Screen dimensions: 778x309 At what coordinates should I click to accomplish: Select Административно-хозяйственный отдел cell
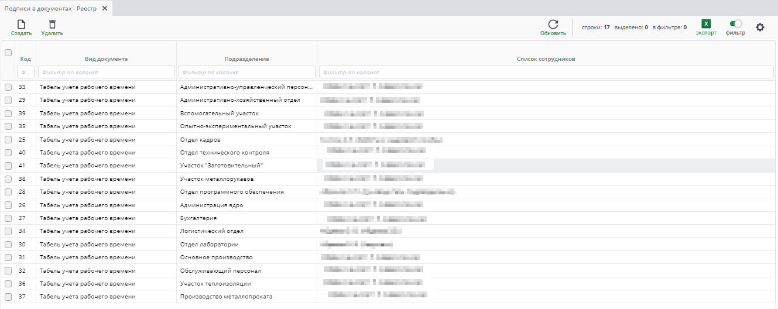(247, 100)
